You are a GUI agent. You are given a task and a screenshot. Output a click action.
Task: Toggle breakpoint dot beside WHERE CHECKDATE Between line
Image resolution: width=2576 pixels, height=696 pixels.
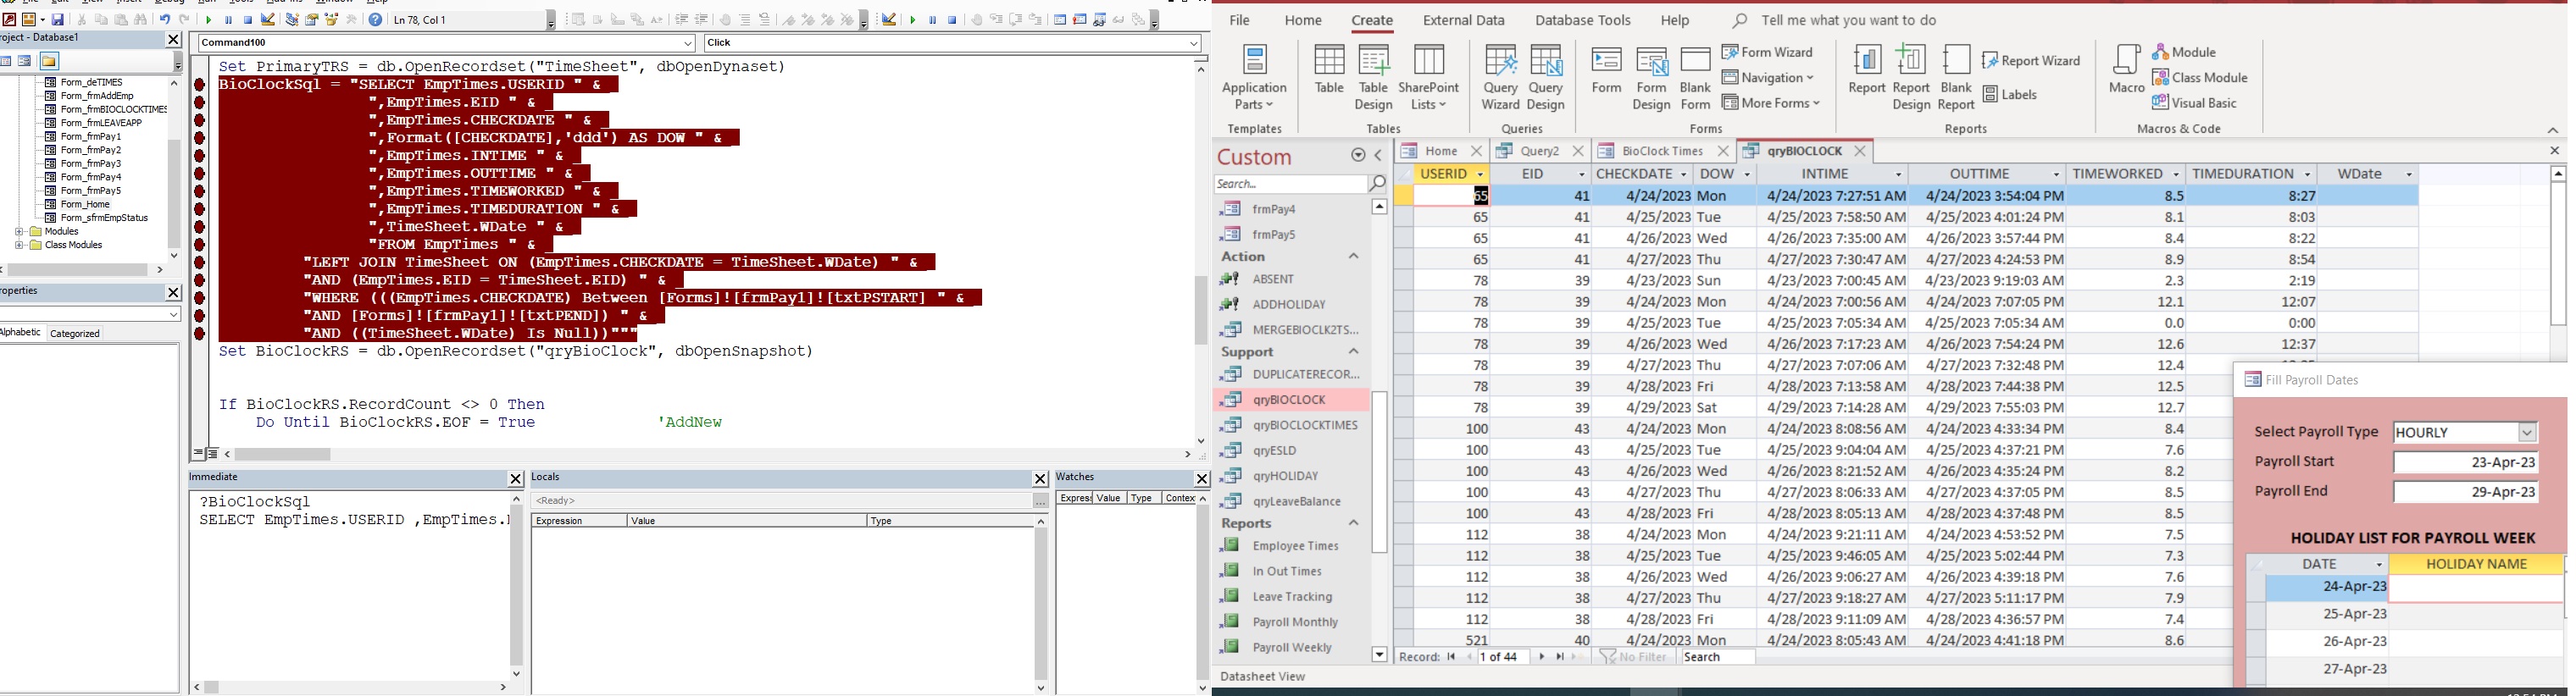click(x=199, y=299)
